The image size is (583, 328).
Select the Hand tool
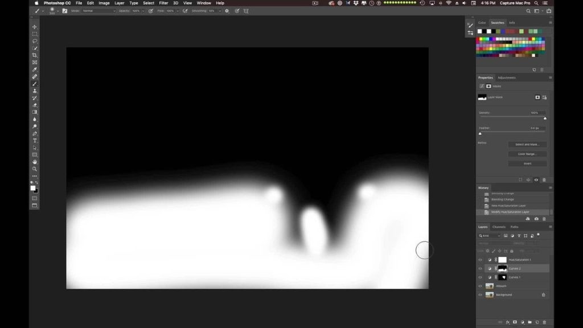(35, 162)
